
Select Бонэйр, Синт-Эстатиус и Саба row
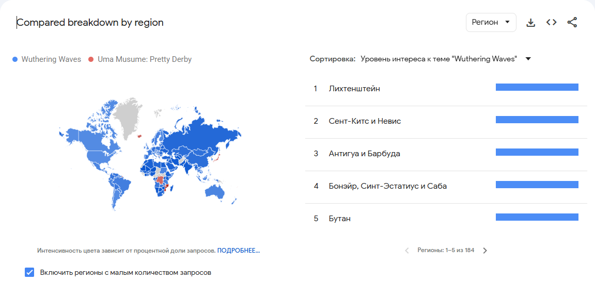click(387, 186)
